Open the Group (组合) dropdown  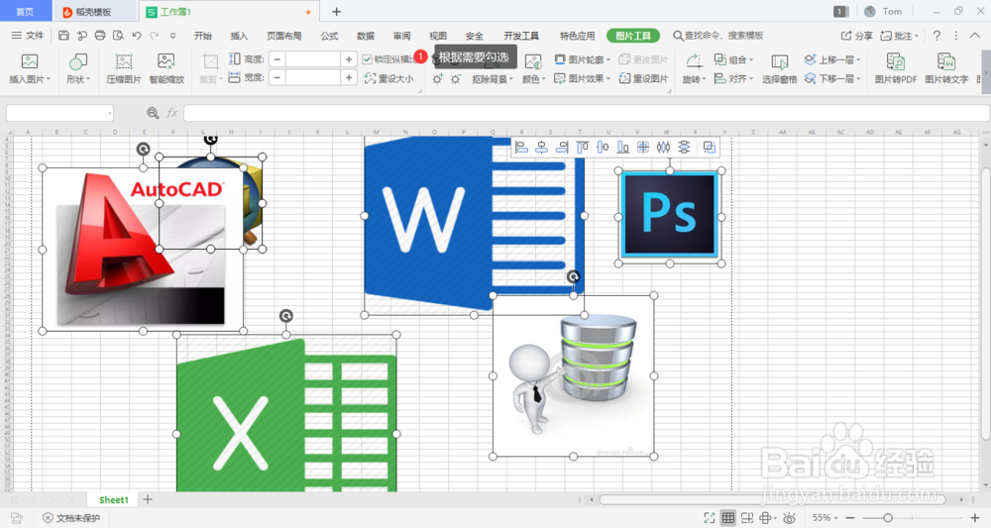click(733, 59)
